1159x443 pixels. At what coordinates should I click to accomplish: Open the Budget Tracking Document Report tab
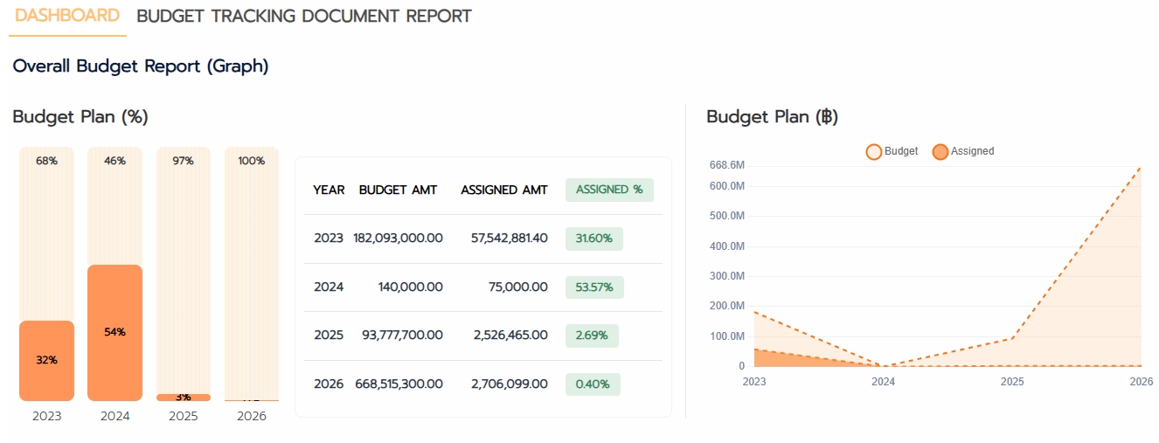click(x=304, y=16)
